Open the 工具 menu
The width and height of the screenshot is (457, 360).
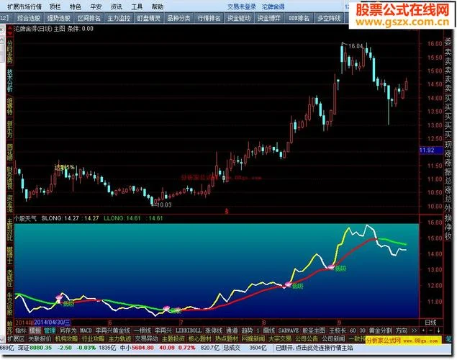click(137, 6)
